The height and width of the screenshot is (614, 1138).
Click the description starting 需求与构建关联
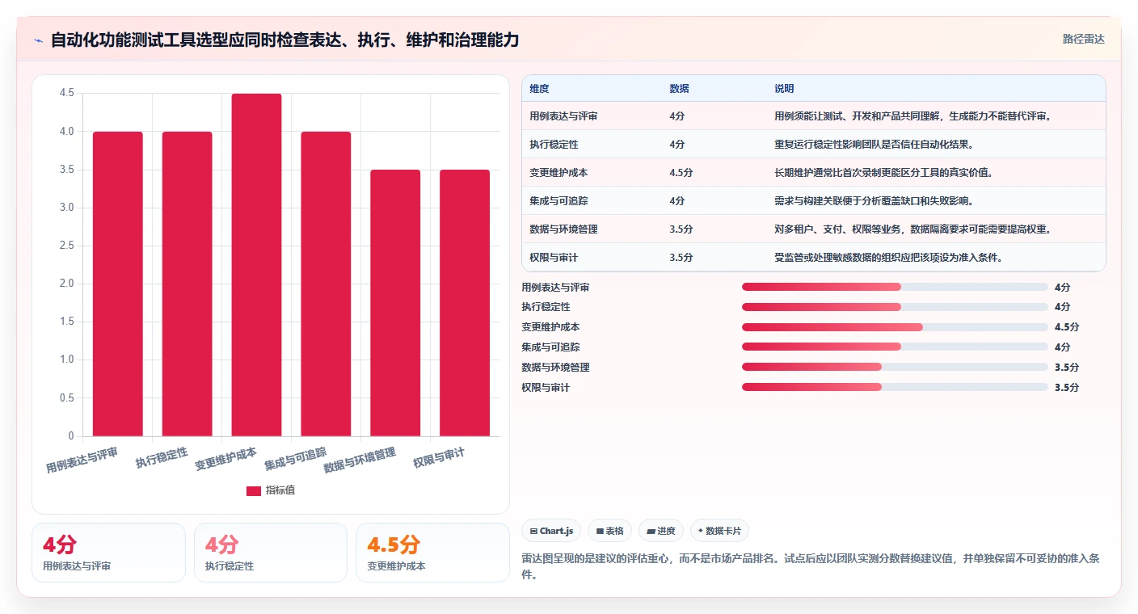click(x=874, y=201)
